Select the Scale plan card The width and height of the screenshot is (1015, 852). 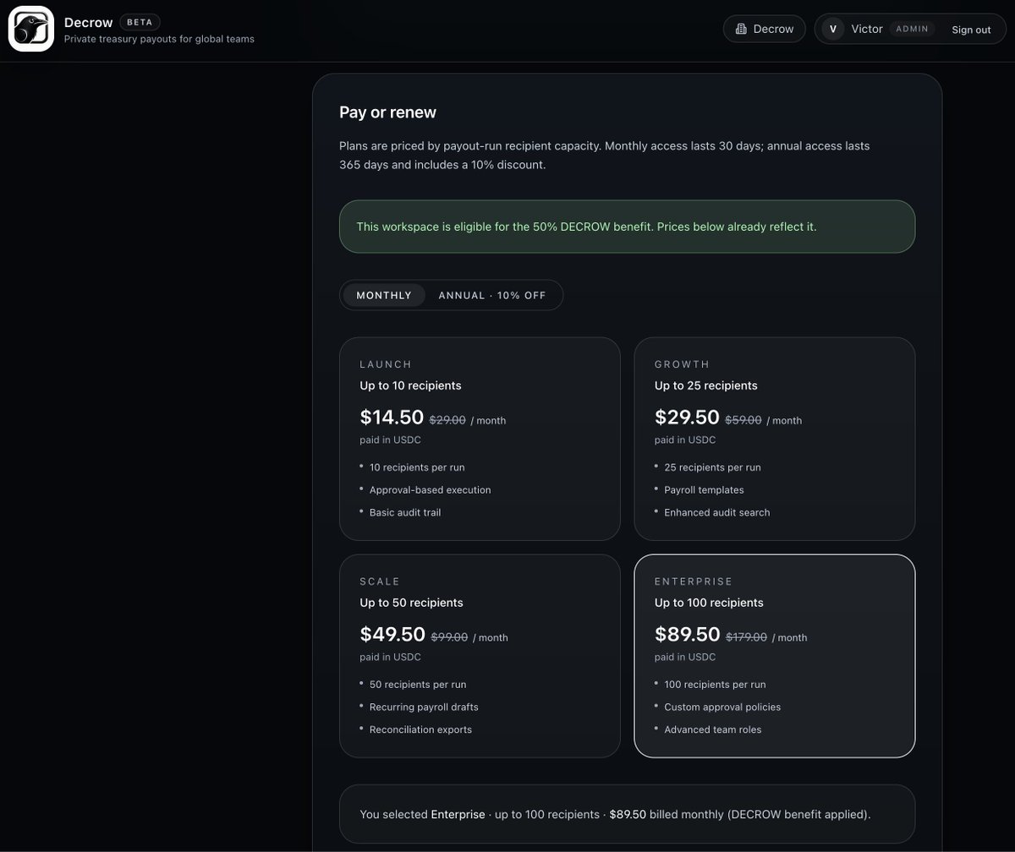pyautogui.click(x=480, y=656)
